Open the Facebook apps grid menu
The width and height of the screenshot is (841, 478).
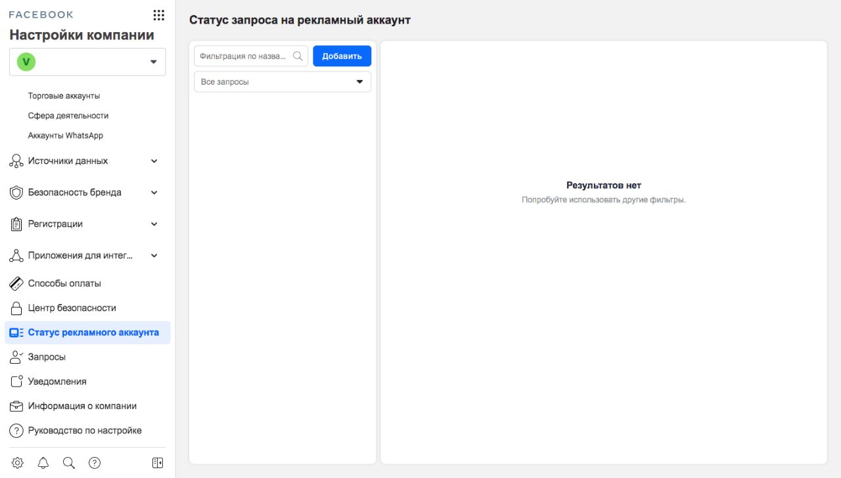coord(158,14)
